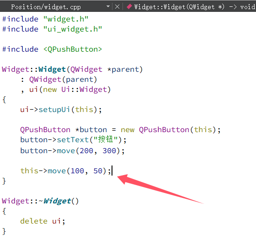The width and height of the screenshot is (256, 240).
Task: Click the bold Widget constructor name
Action: 52,69
